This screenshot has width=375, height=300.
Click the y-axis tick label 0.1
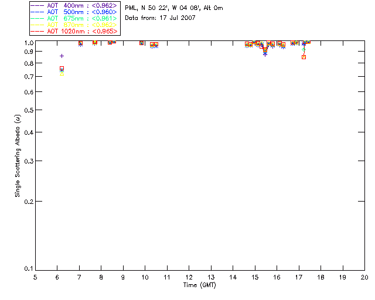coord(29,269)
